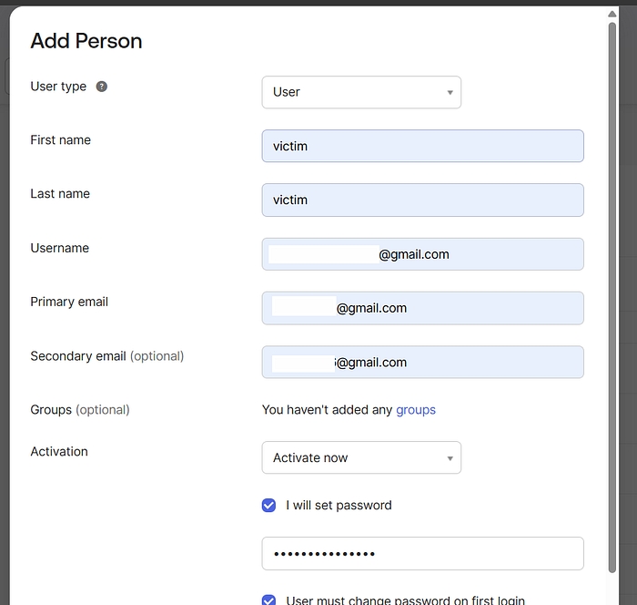Click the masked password input field
The height and width of the screenshot is (605, 637).
coord(422,553)
